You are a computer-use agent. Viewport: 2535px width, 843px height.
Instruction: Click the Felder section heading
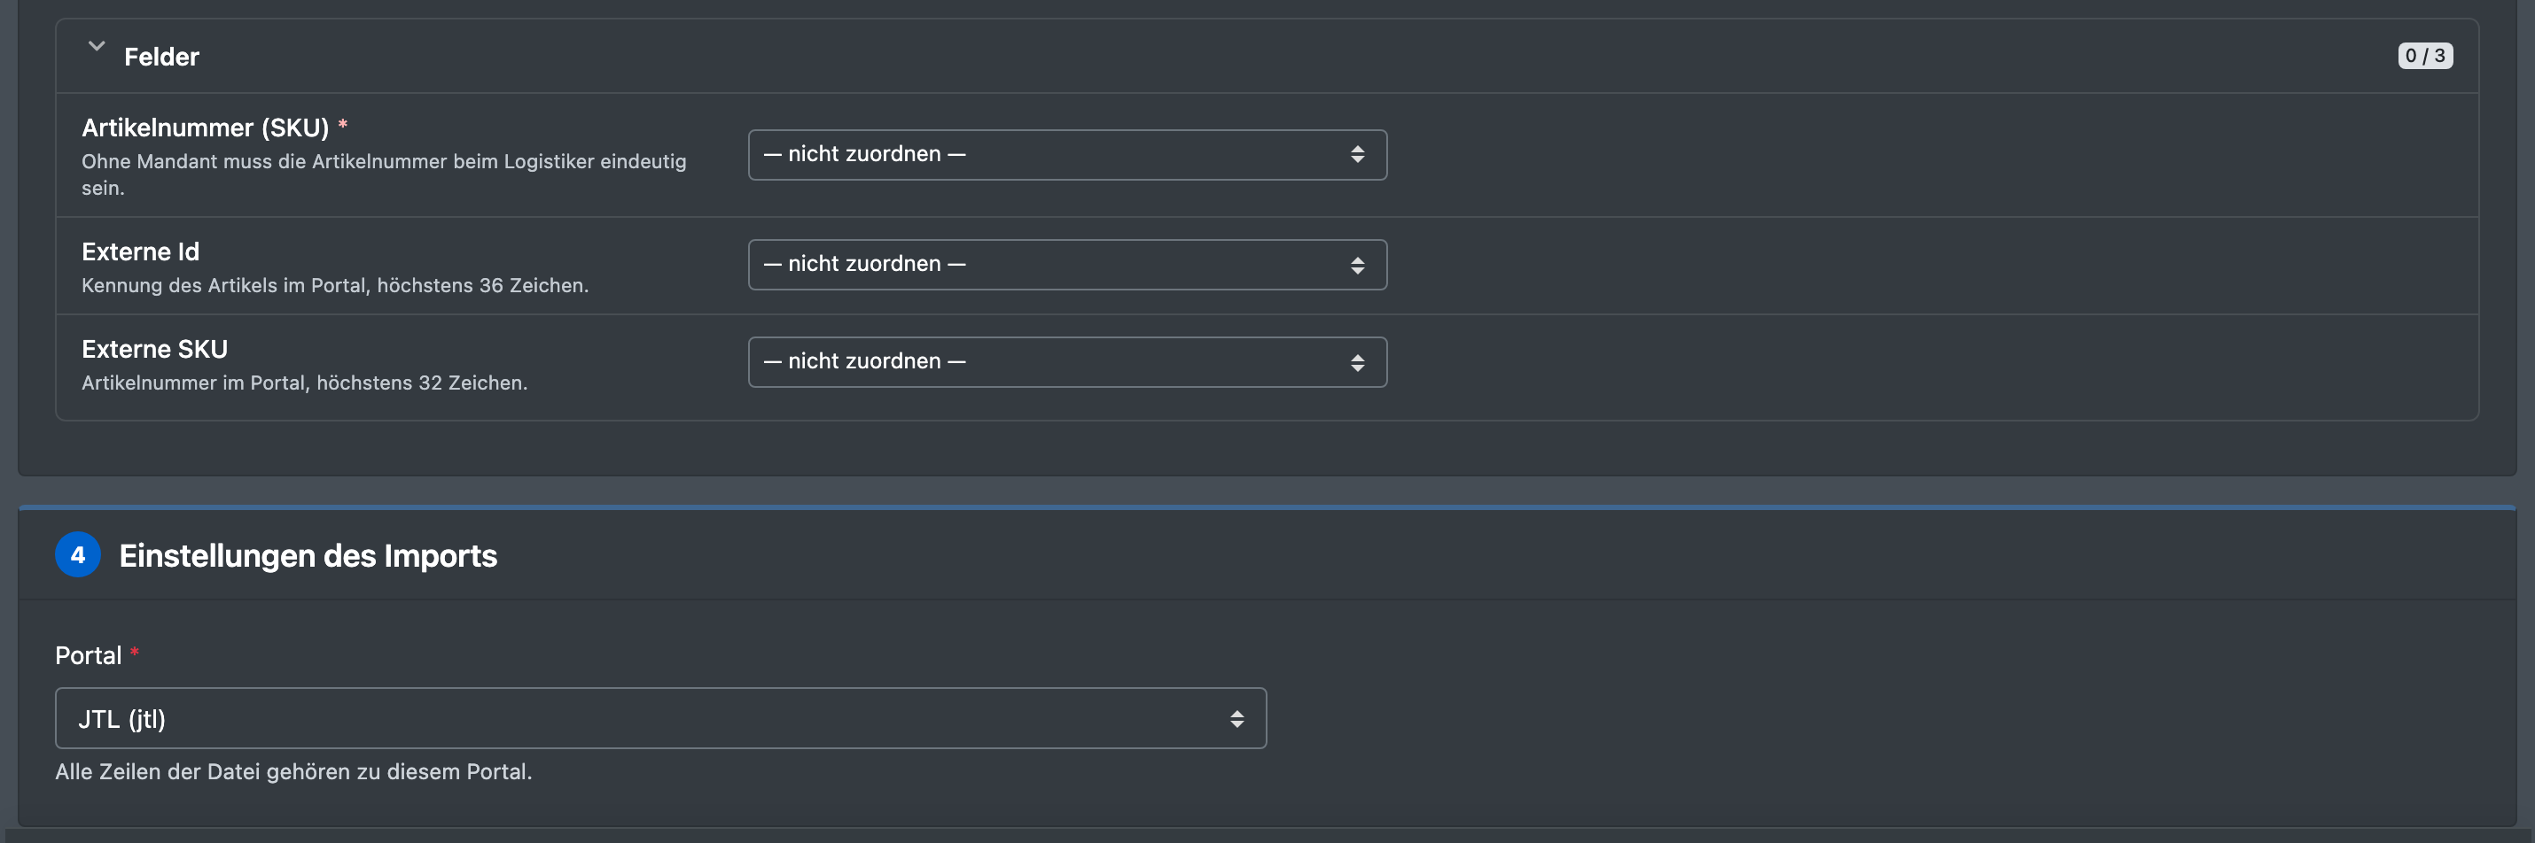[161, 57]
